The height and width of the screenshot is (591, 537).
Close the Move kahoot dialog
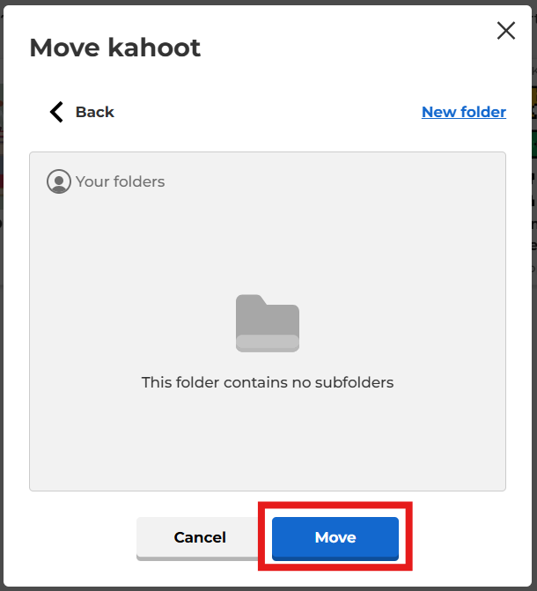pyautogui.click(x=506, y=31)
